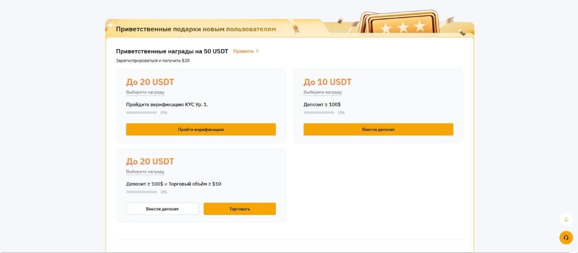
Task: Click the sparkle icon on the banner's left corner
Action: [110, 25]
